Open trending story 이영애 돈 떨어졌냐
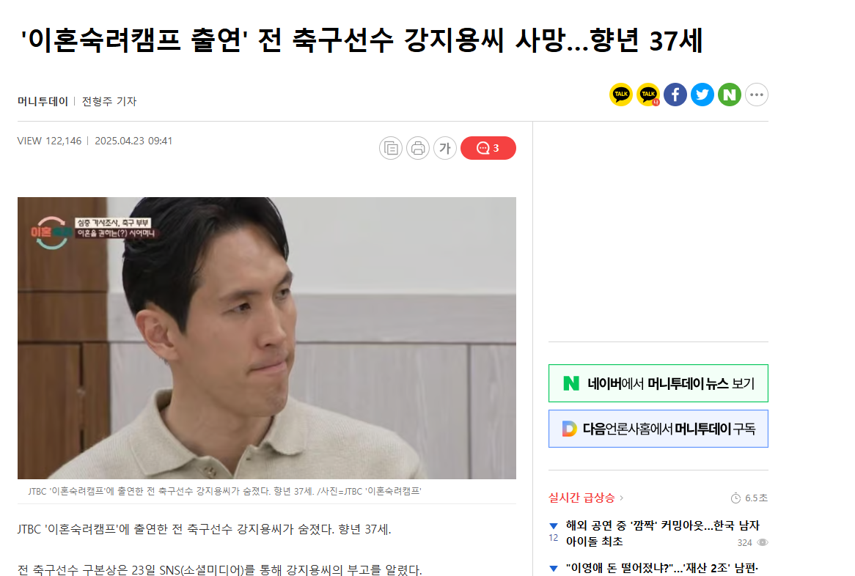 click(662, 569)
